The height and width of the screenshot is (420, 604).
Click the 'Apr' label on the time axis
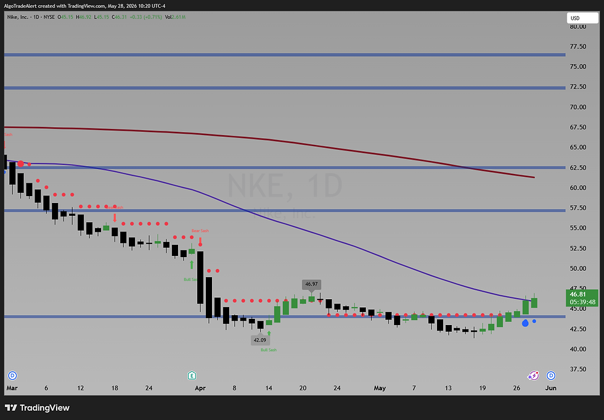[x=200, y=388]
